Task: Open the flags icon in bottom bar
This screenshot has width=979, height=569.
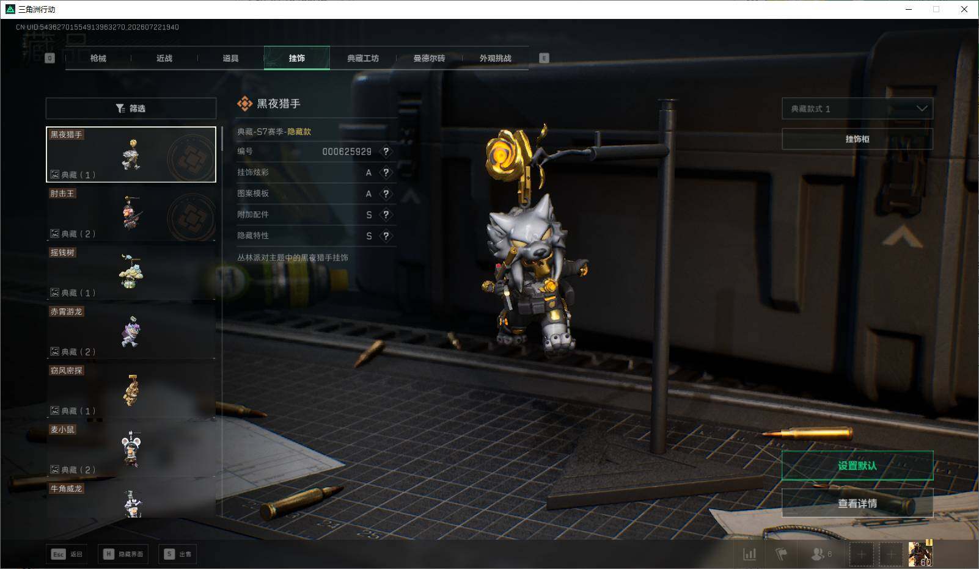Action: pos(781,554)
